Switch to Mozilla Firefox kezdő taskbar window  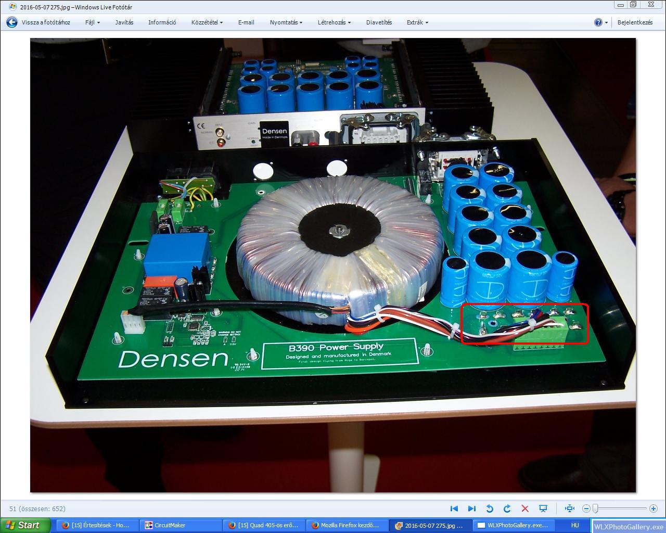[x=348, y=525]
